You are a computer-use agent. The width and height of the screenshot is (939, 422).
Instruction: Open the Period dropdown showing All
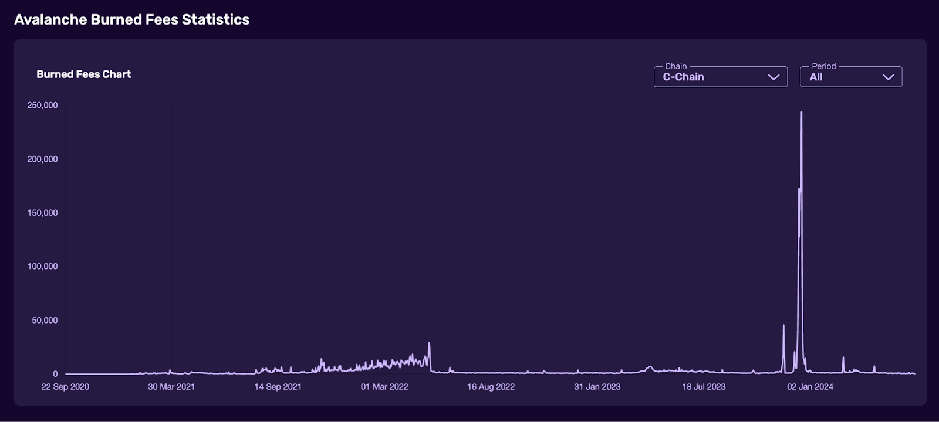pyautogui.click(x=851, y=77)
